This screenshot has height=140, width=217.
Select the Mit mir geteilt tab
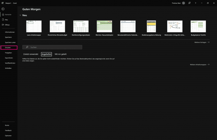(60, 54)
